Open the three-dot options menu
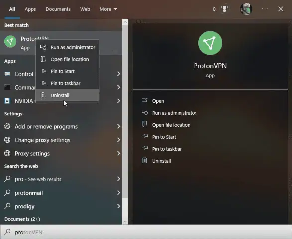This screenshot has width=292, height=239. (x=265, y=9)
